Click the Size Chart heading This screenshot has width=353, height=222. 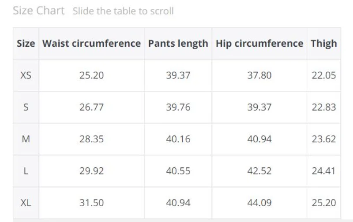38,11
